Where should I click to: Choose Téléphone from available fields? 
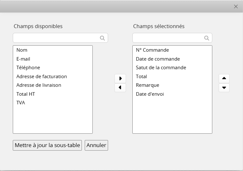coord(28,68)
